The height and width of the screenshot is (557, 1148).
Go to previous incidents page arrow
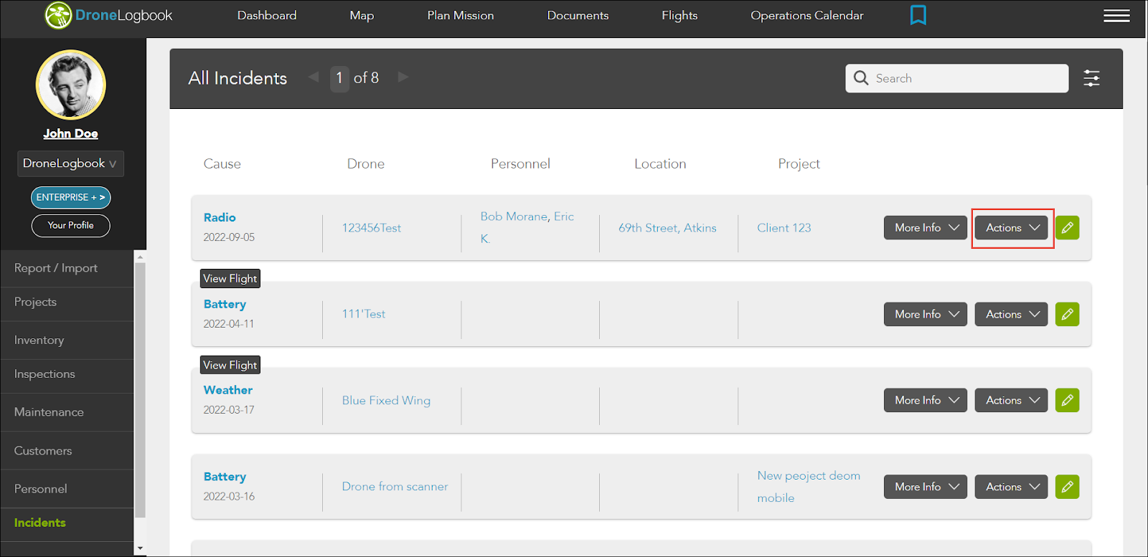point(314,77)
